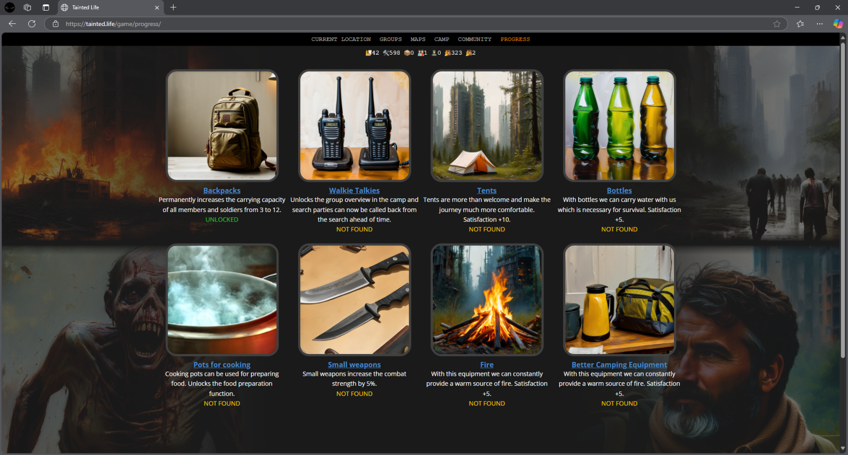Open the Workspaces icon in title bar

pos(28,7)
